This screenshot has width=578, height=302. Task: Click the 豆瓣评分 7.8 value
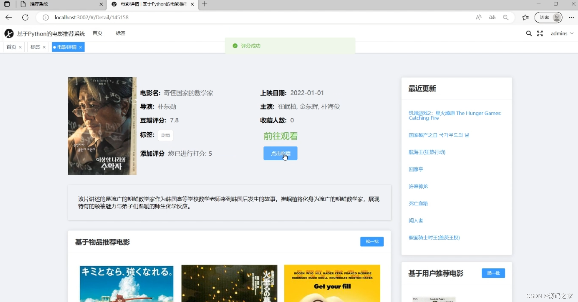[174, 120]
